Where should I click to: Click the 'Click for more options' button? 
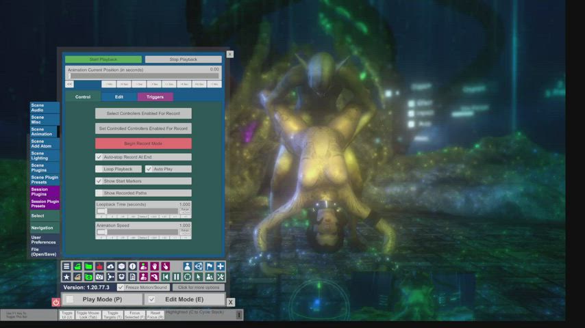[199, 288]
